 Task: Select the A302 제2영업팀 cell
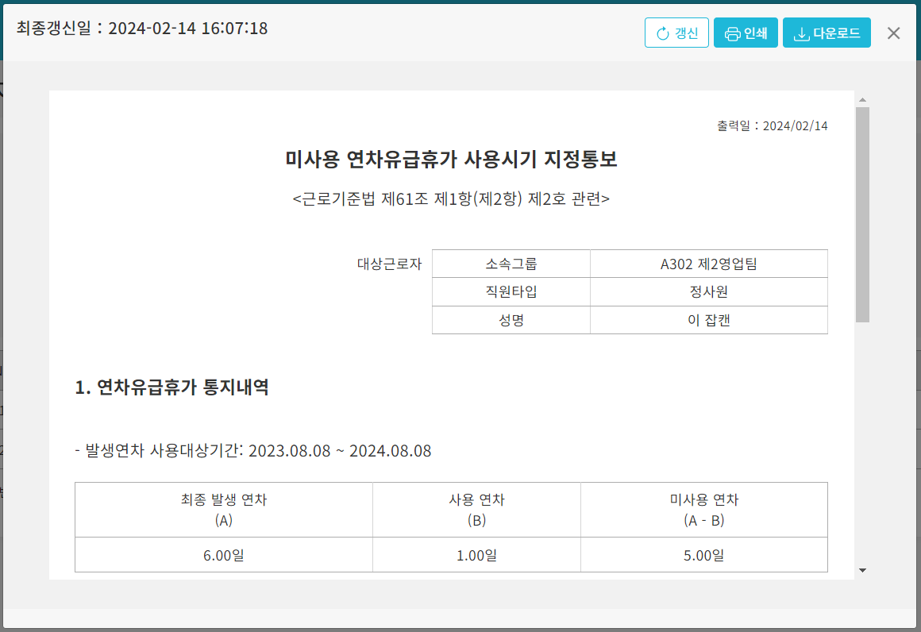708,264
